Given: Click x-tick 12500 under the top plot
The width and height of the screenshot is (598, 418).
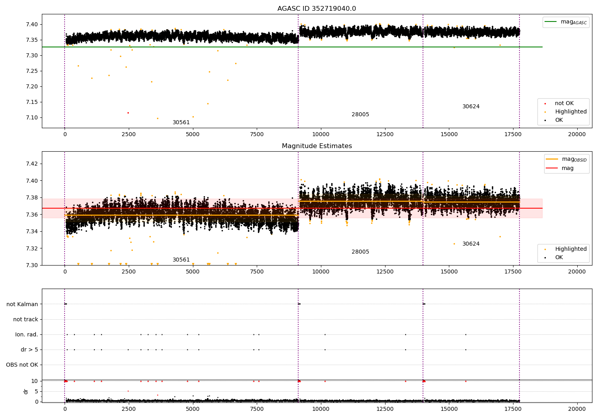Looking at the screenshot, I should pos(385,135).
